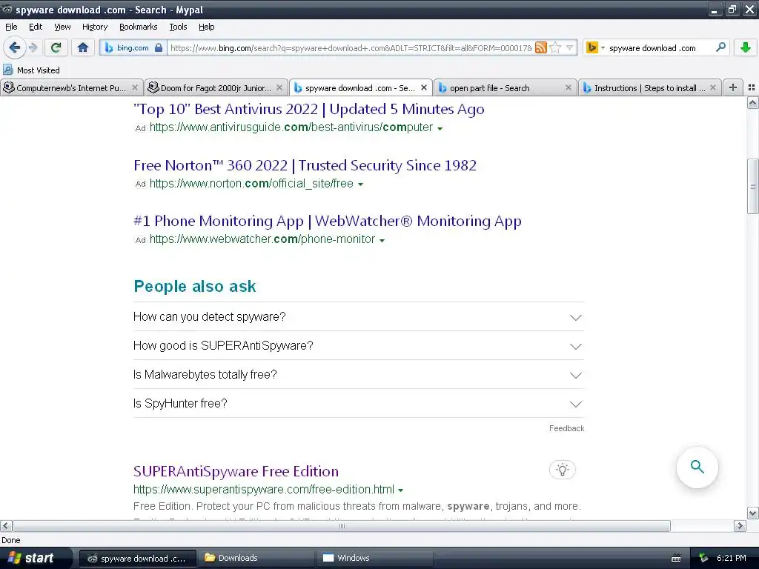The height and width of the screenshot is (569, 759).
Task: Open the View menu
Action: pyautogui.click(x=62, y=27)
